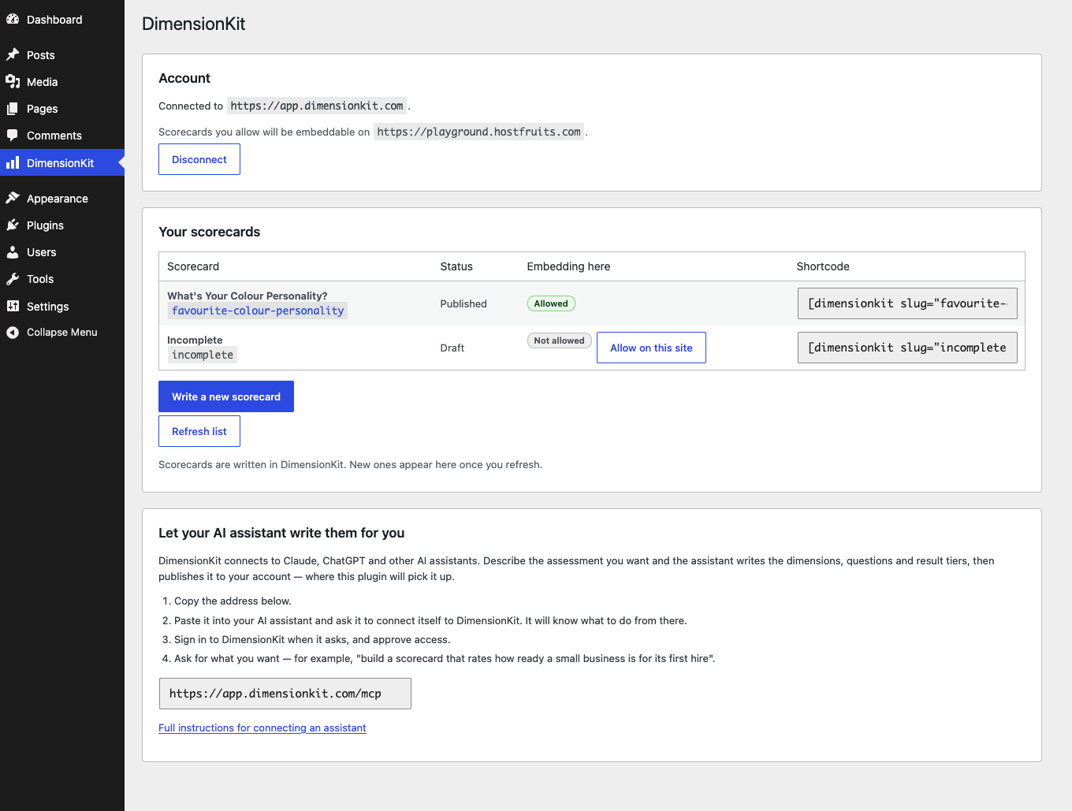The height and width of the screenshot is (811, 1072).
Task: Click the Tools wrench icon
Action: tap(13, 278)
